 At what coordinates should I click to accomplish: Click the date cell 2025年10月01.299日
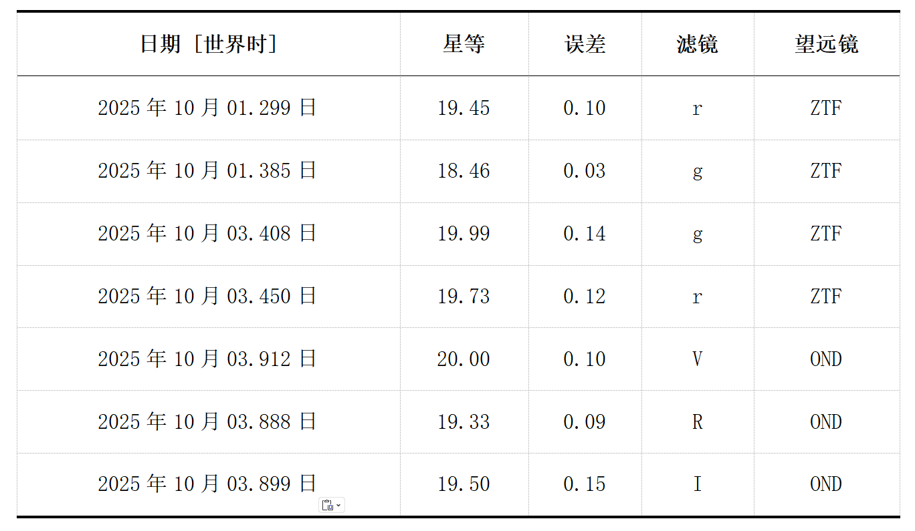click(x=207, y=108)
